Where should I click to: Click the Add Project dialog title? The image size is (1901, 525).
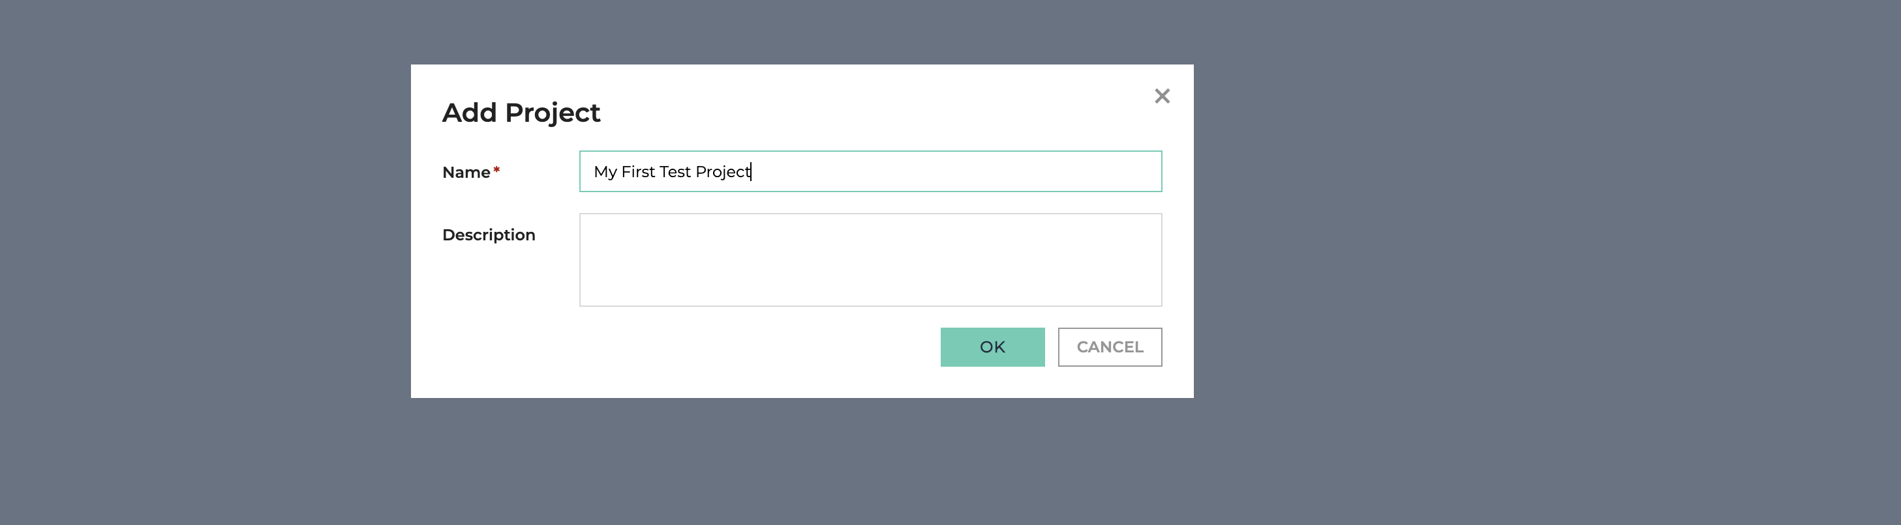521,113
